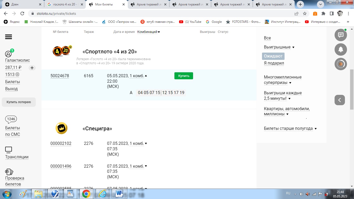The width and height of the screenshot is (354, 199).
Task: Reload the page in Chrome
Action: click(x=22, y=13)
